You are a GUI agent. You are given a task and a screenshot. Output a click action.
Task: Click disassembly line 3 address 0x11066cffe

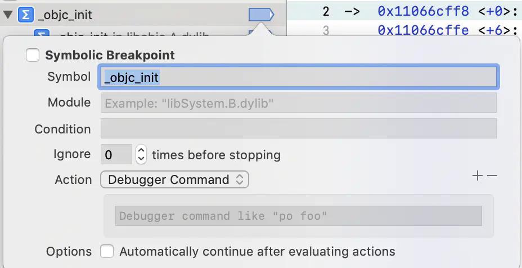click(423, 30)
